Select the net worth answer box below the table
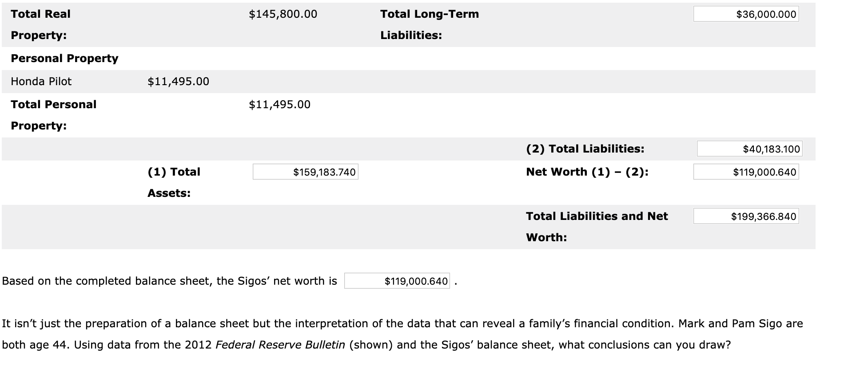 [x=397, y=280]
